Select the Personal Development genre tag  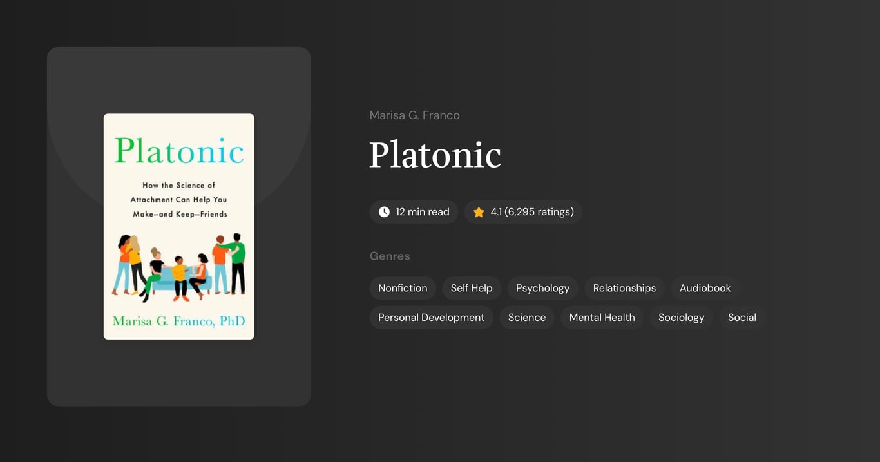(431, 317)
